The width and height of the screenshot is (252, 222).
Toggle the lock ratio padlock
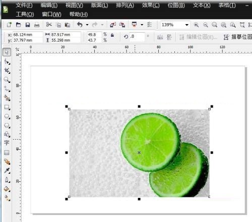point(112,35)
